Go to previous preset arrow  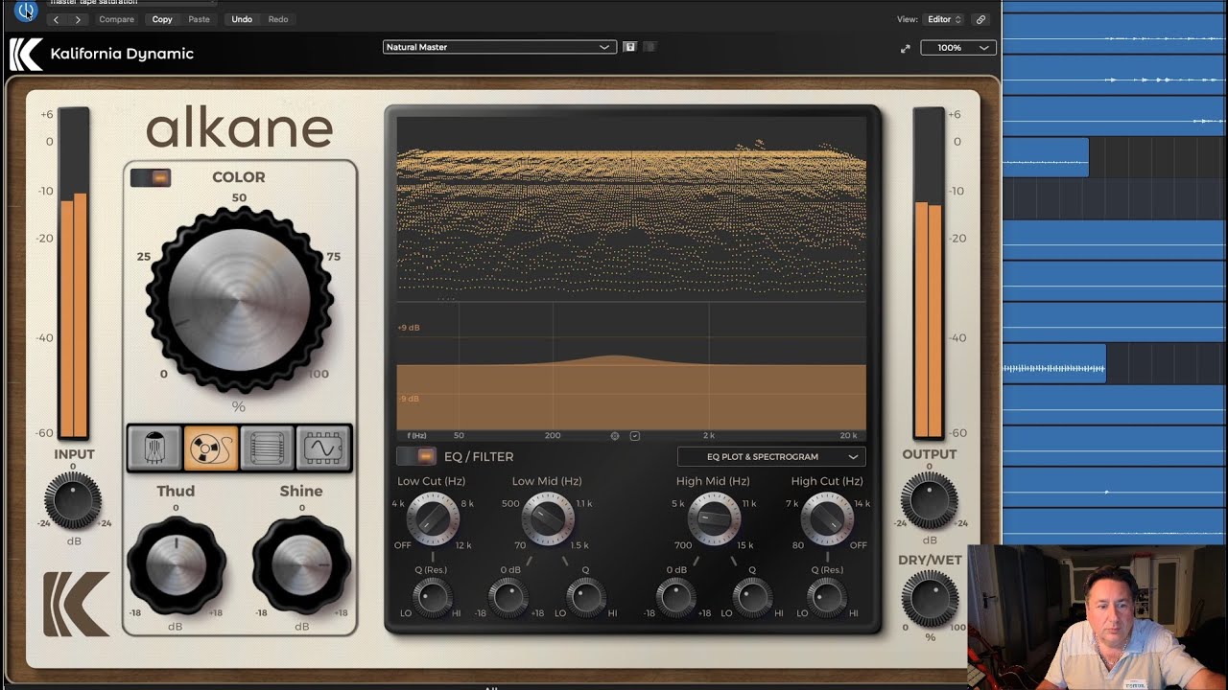pos(56,19)
